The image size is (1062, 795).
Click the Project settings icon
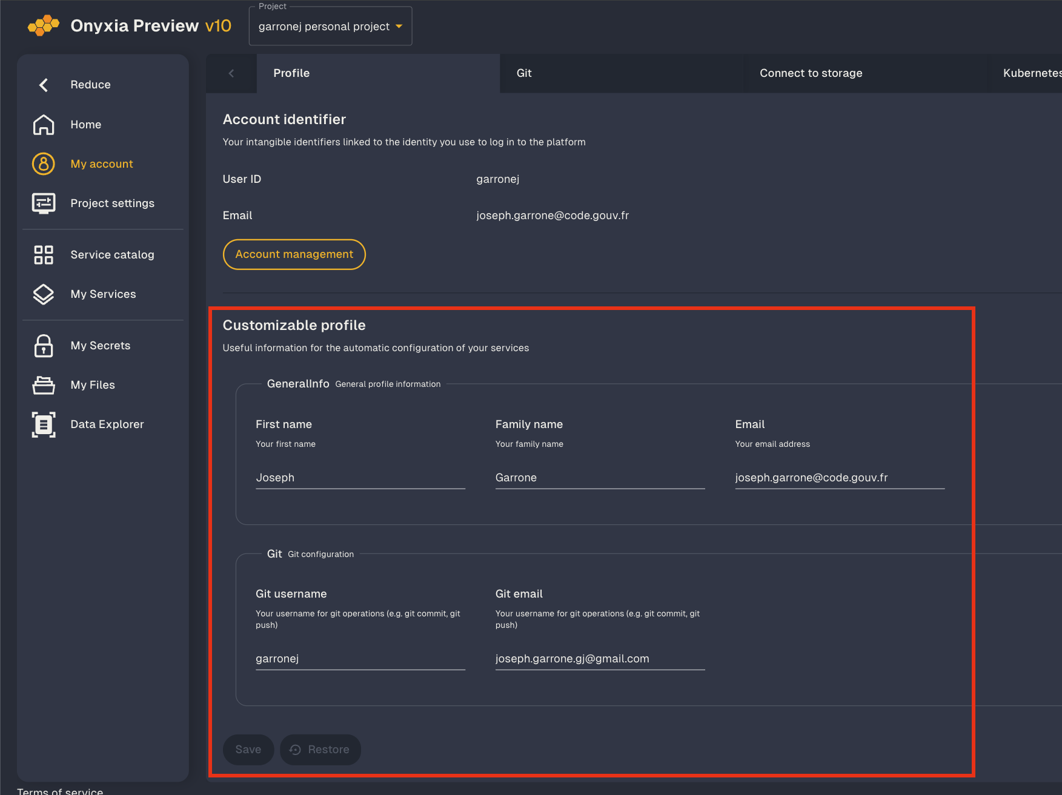click(44, 203)
